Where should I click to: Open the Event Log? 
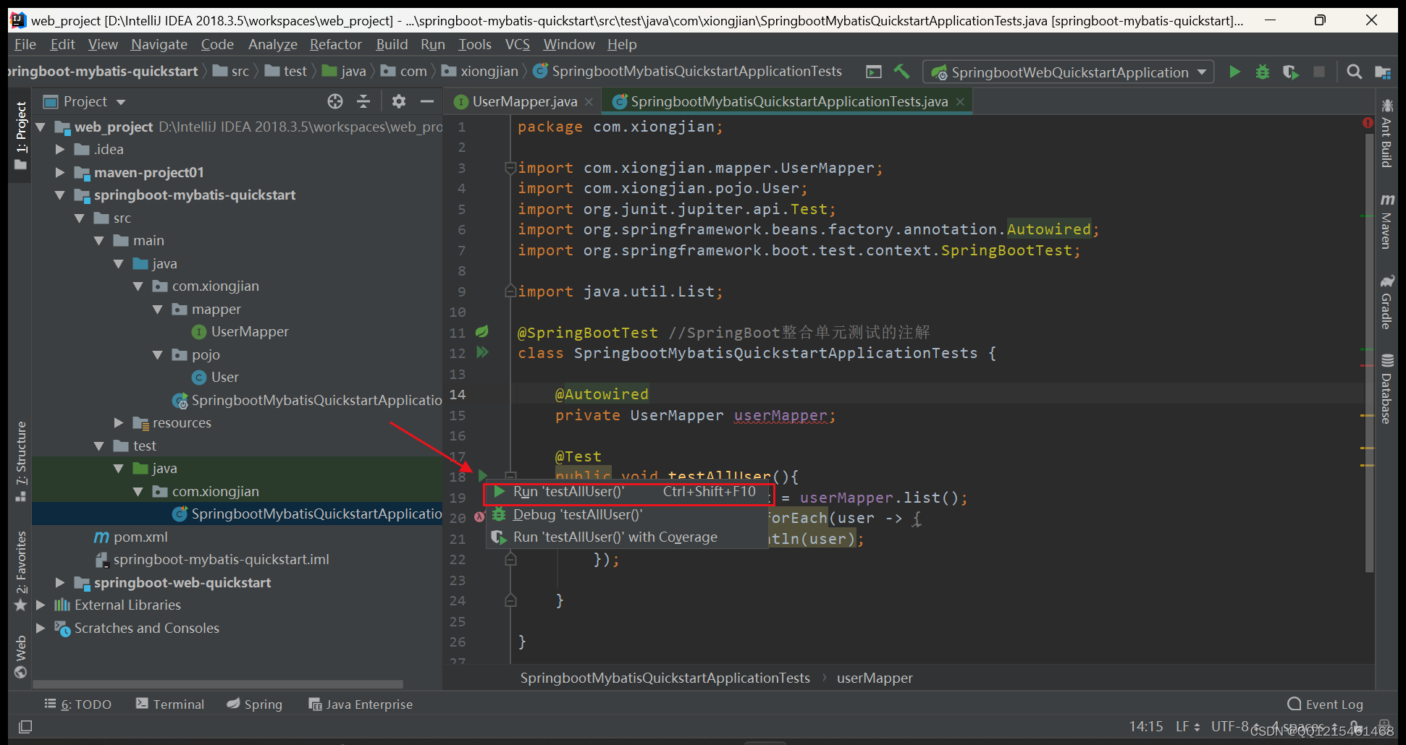click(x=1326, y=704)
